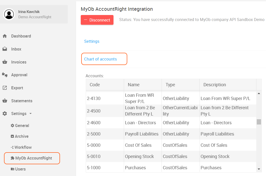Click accounts table scrollbar down arrow
The image size is (266, 176).
(x=259, y=169)
